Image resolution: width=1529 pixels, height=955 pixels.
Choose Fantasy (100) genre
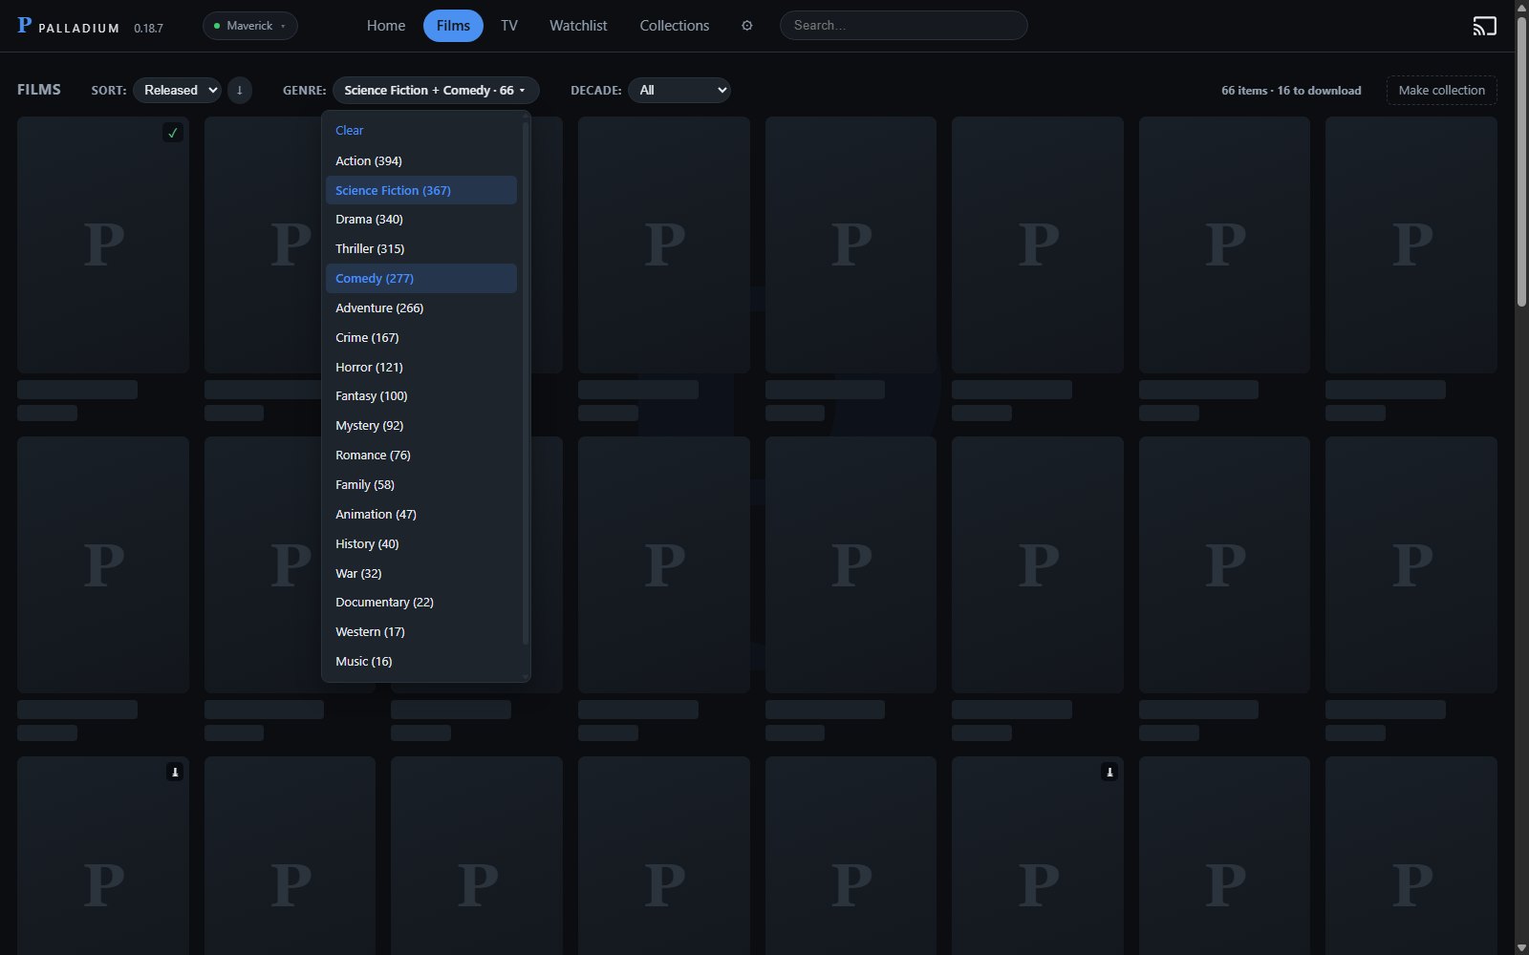coord(421,395)
